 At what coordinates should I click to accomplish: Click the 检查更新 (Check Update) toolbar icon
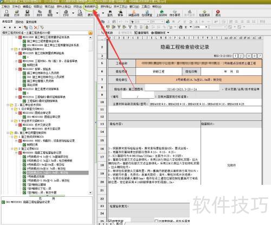pyautogui.click(x=204, y=13)
